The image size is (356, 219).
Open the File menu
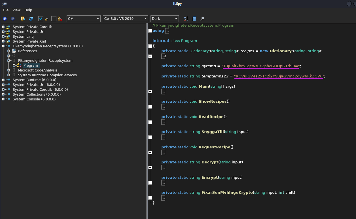(6, 10)
